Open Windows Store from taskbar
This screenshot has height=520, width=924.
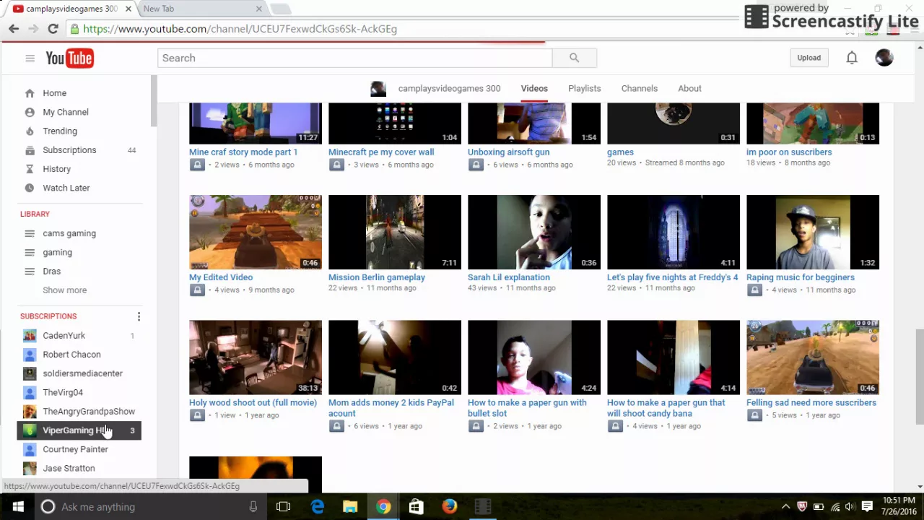coord(416,507)
